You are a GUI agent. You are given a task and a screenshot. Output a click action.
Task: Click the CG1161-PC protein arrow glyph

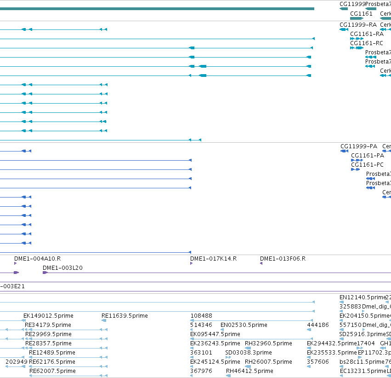click(355, 169)
